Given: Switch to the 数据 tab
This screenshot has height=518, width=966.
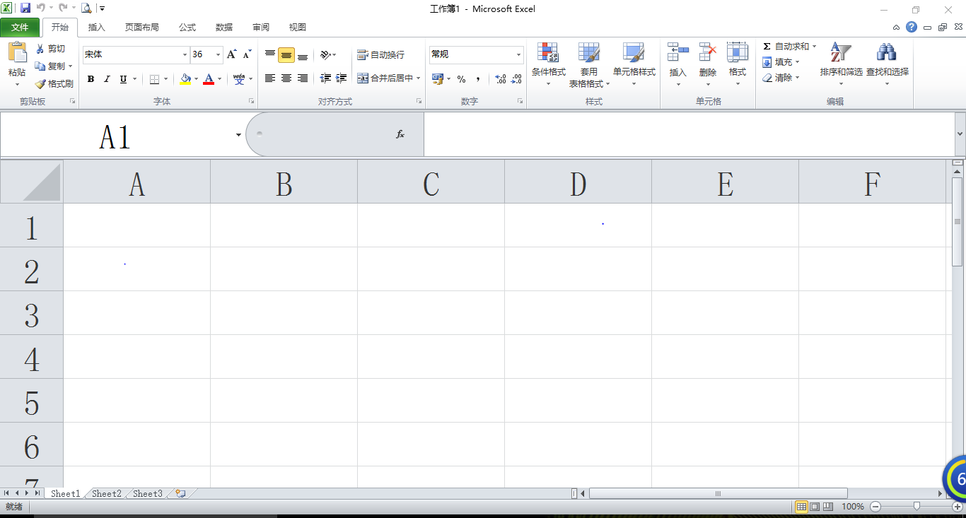Looking at the screenshot, I should click(224, 28).
